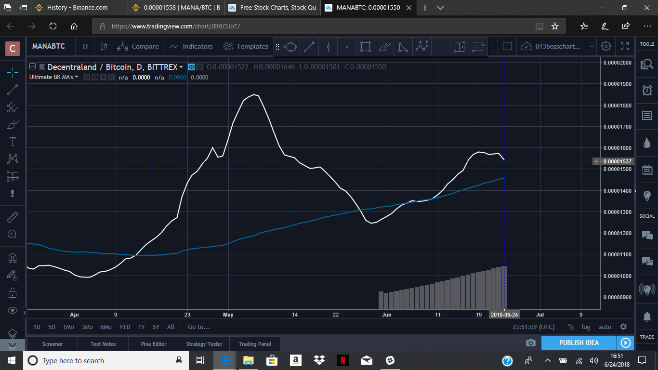Enter fullscreen chart mode
Screen dimensions: 658x370
tap(625, 46)
